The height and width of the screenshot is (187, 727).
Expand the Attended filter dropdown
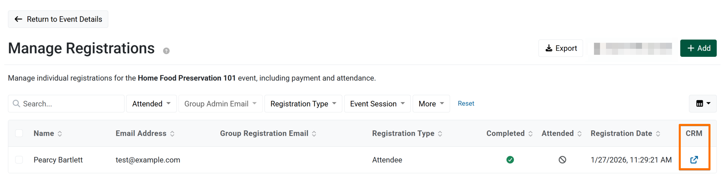[151, 104]
